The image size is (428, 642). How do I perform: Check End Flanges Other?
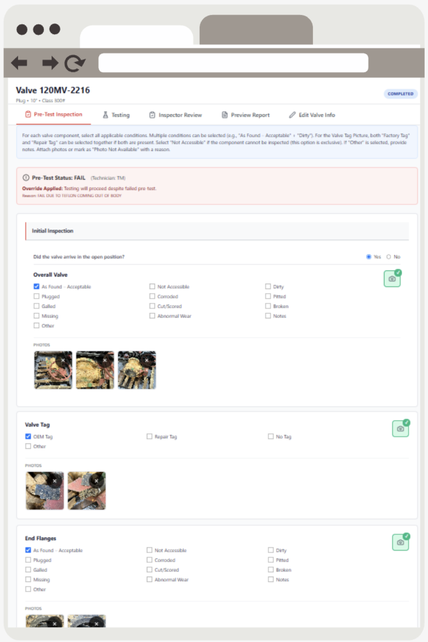[28, 589]
